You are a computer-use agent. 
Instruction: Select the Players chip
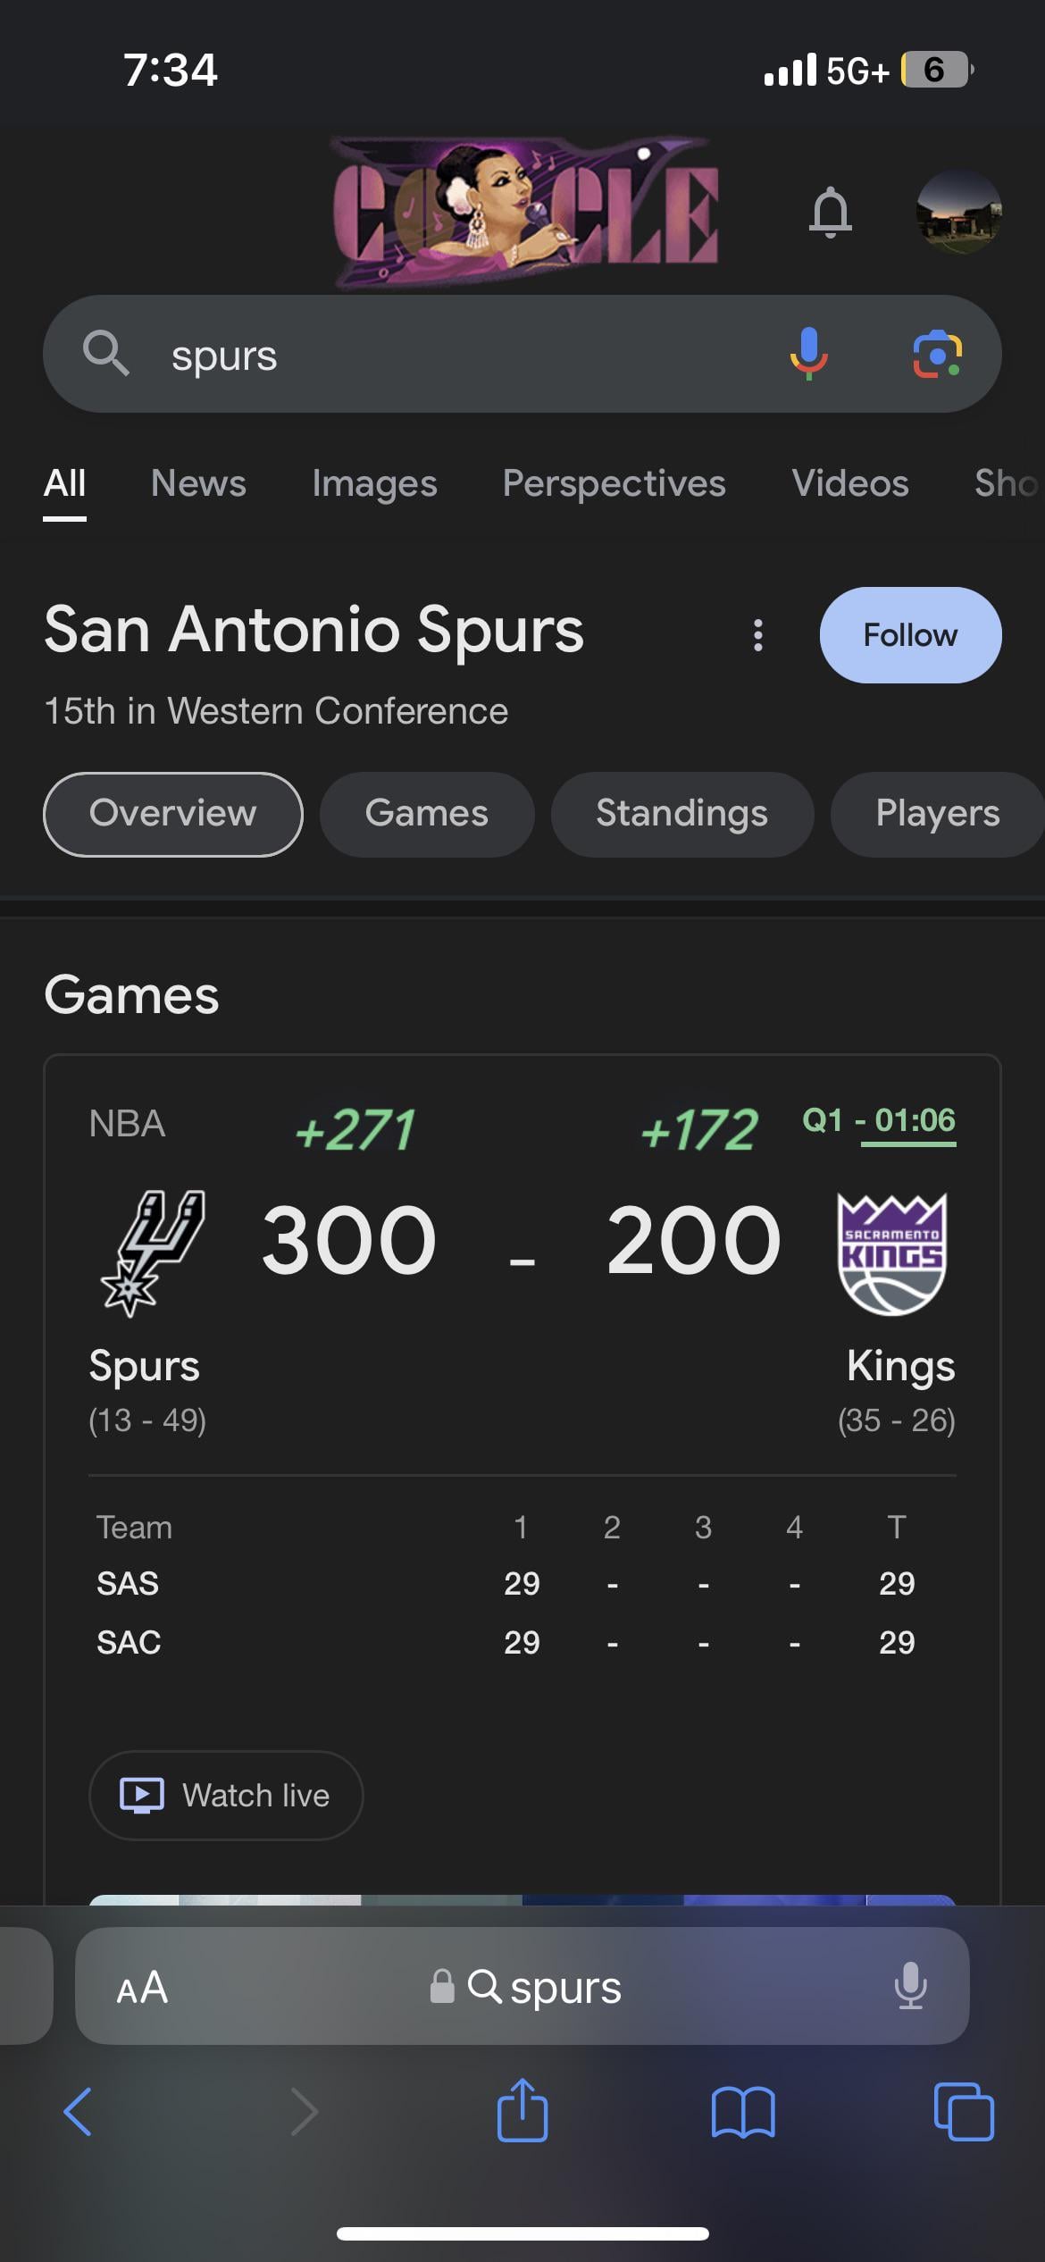936,814
